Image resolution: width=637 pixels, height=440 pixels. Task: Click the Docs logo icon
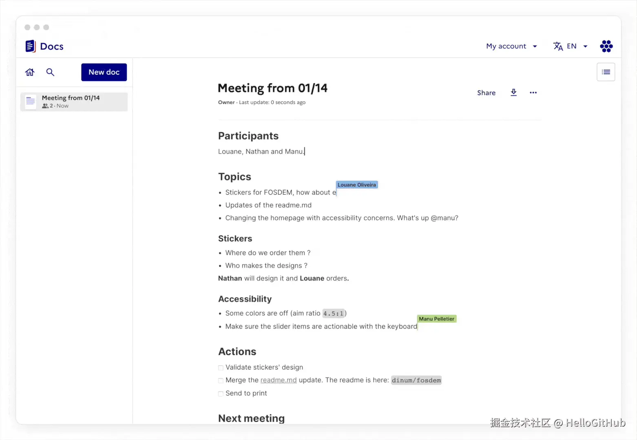31,46
